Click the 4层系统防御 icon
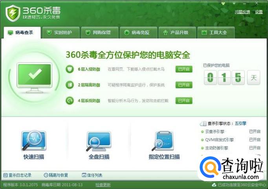 point(70,101)
